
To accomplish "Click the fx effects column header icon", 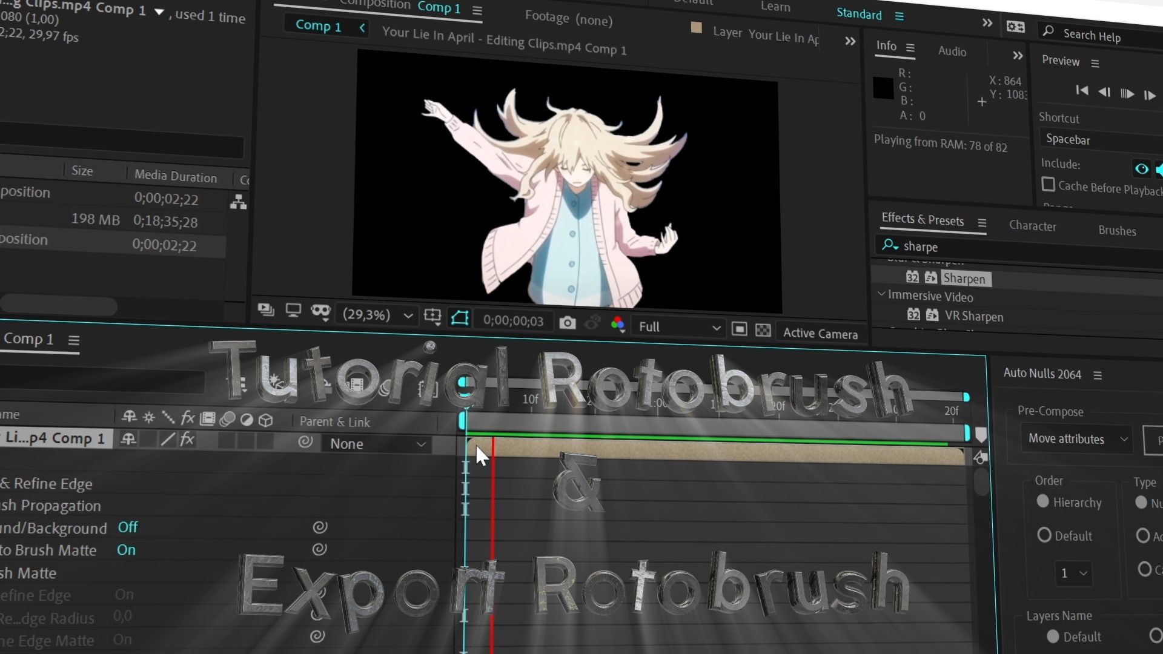I will click(x=188, y=417).
